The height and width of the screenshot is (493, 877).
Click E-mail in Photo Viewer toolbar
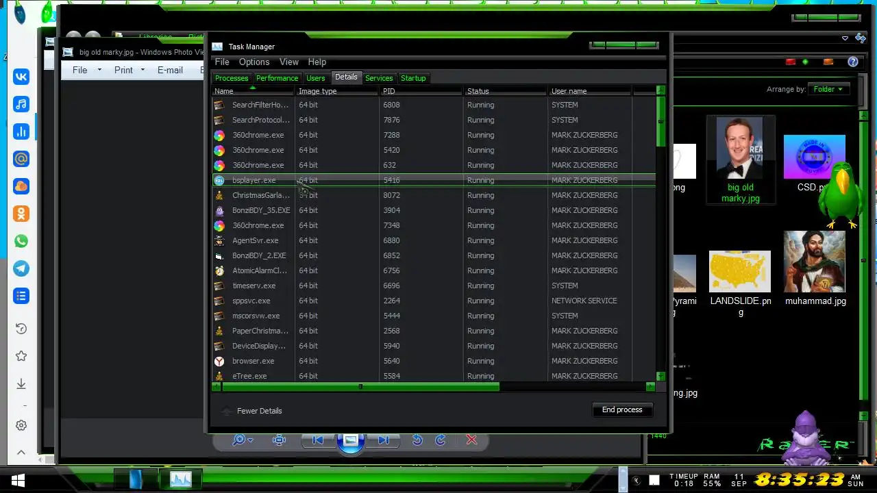(170, 70)
